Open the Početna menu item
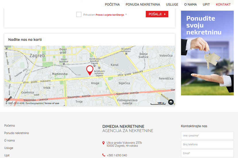 [x=112, y=4]
